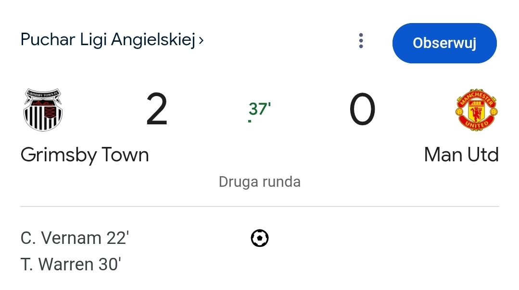Click the 22' goal minute
Viewport: 519px width, 290px height.
pos(118,238)
